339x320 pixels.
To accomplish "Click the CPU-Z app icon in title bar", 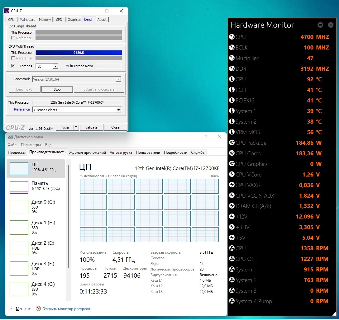I will click(7, 11).
